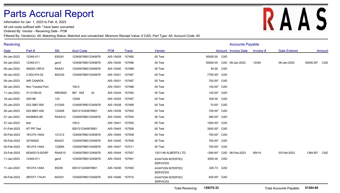Select the Total Receiving value 129270.33

pyautogui.click(x=211, y=188)
